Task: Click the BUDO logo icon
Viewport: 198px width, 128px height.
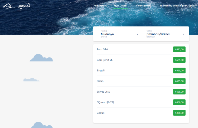Action: pos(8,6)
